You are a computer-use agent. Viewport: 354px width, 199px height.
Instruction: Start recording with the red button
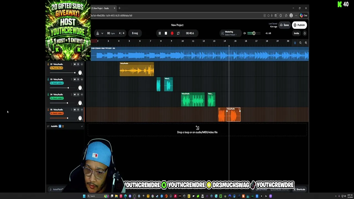[172, 33]
